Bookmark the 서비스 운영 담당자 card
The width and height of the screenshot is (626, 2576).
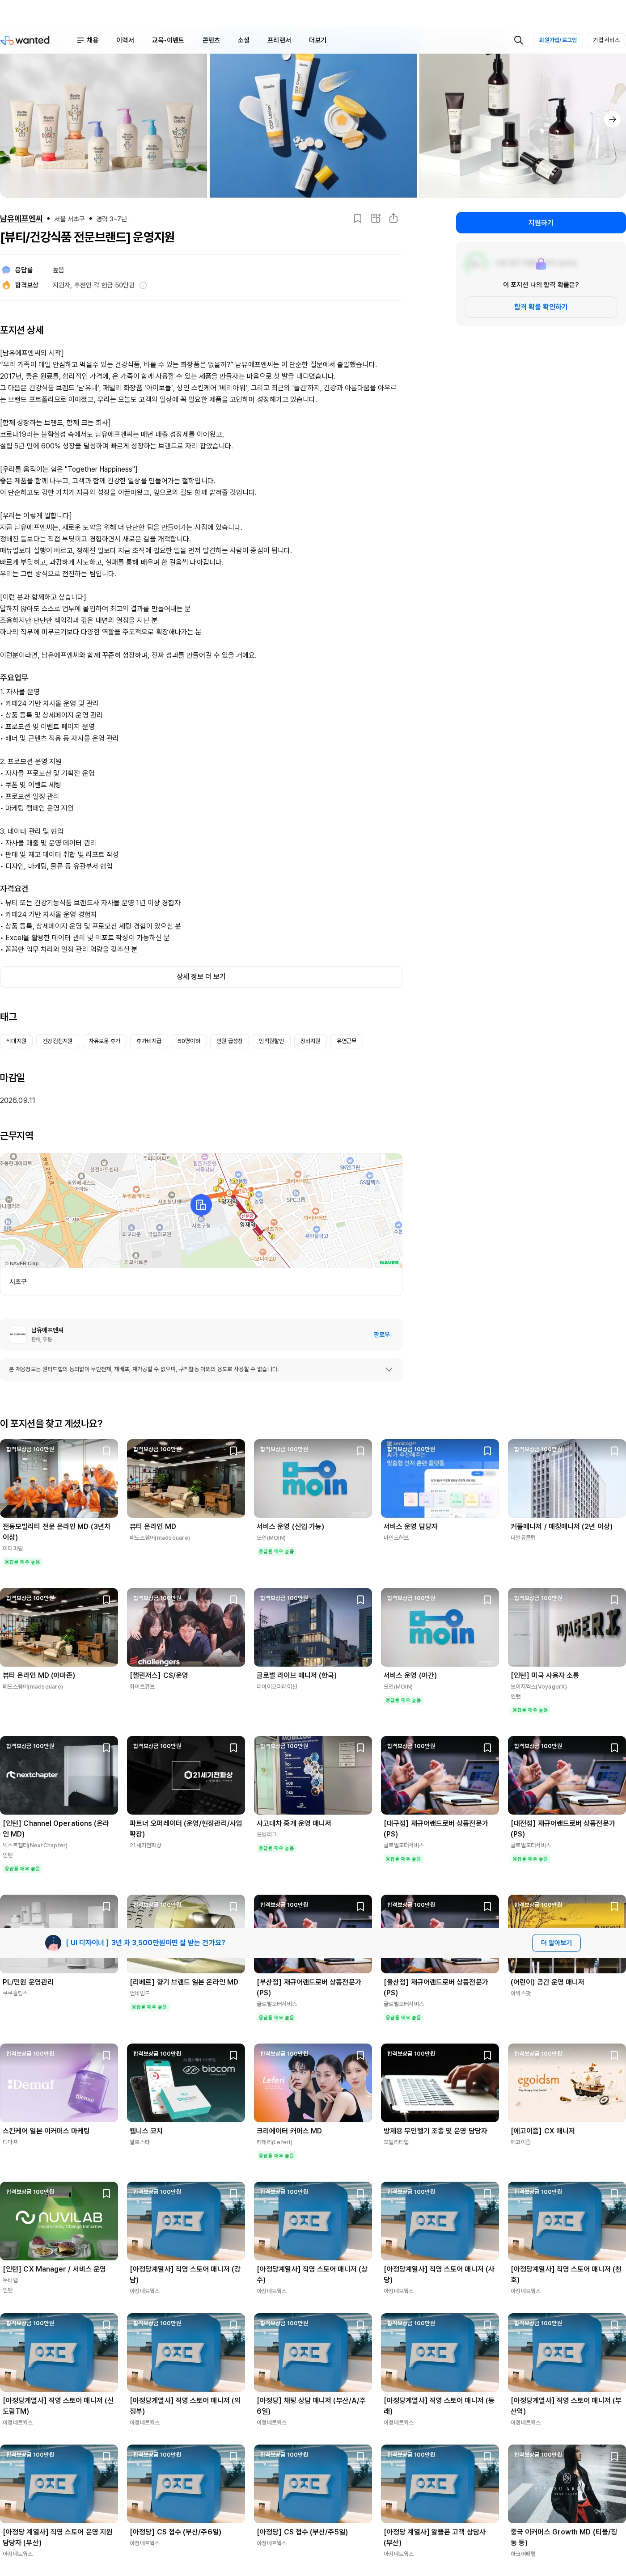pos(487,1451)
